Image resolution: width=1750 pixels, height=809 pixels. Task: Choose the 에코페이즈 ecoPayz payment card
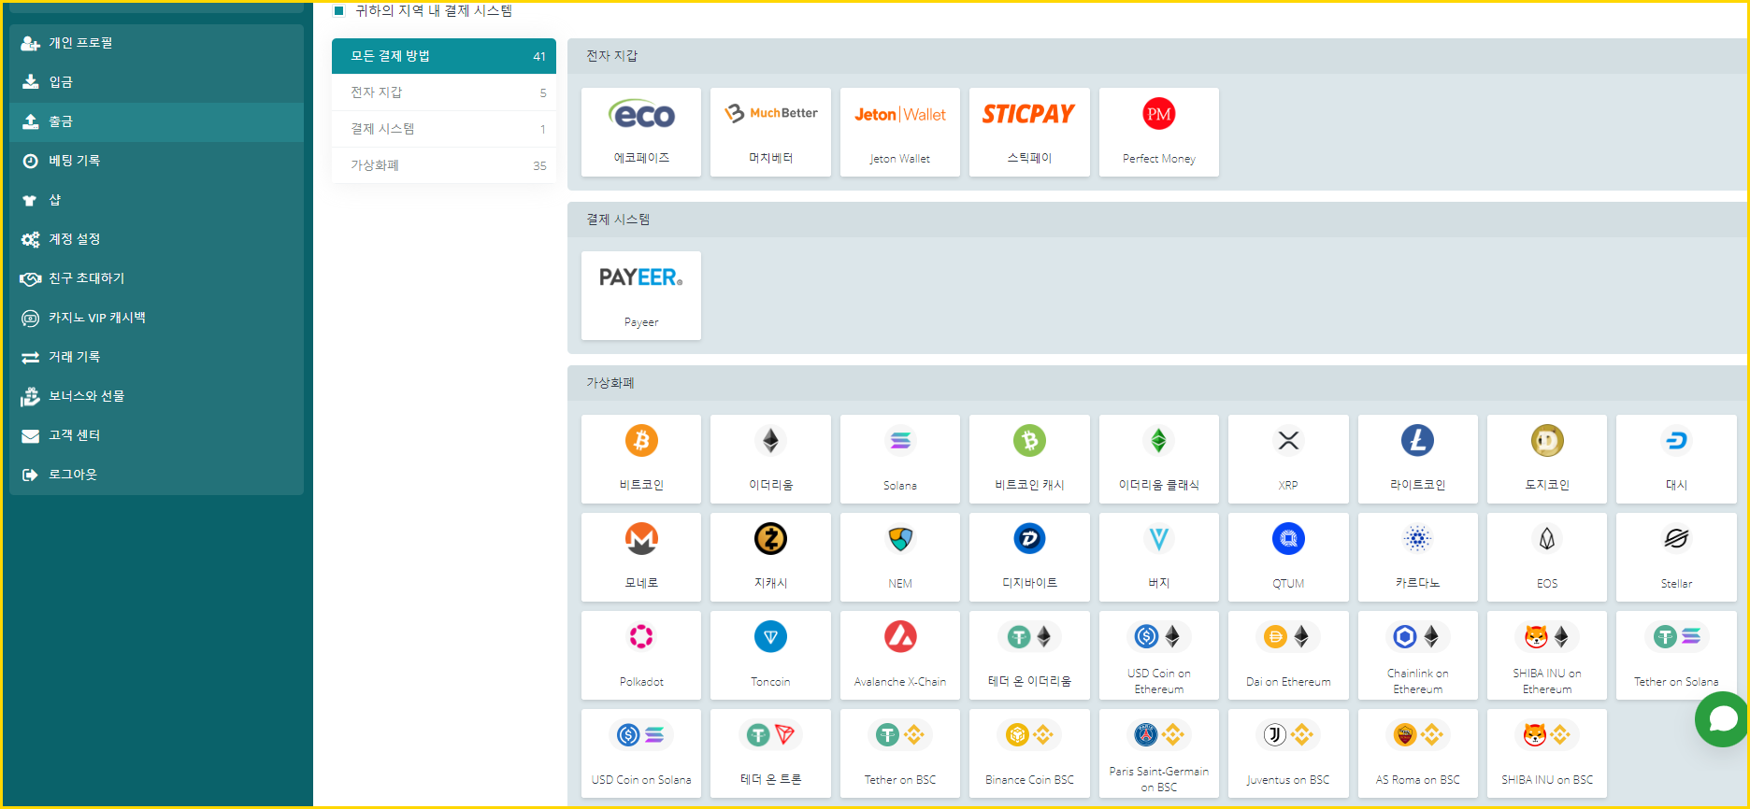641,132
